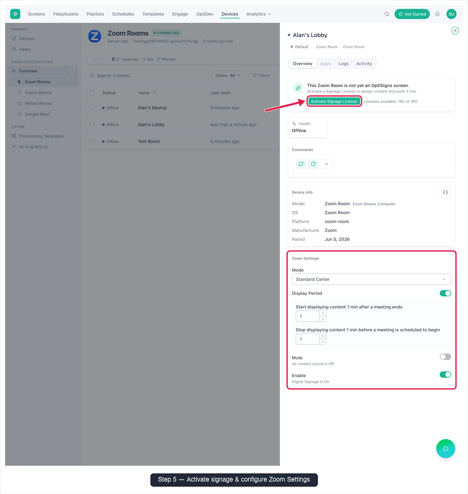This screenshot has height=494, width=468.
Task: Switch to the Apps tab
Action: point(326,64)
